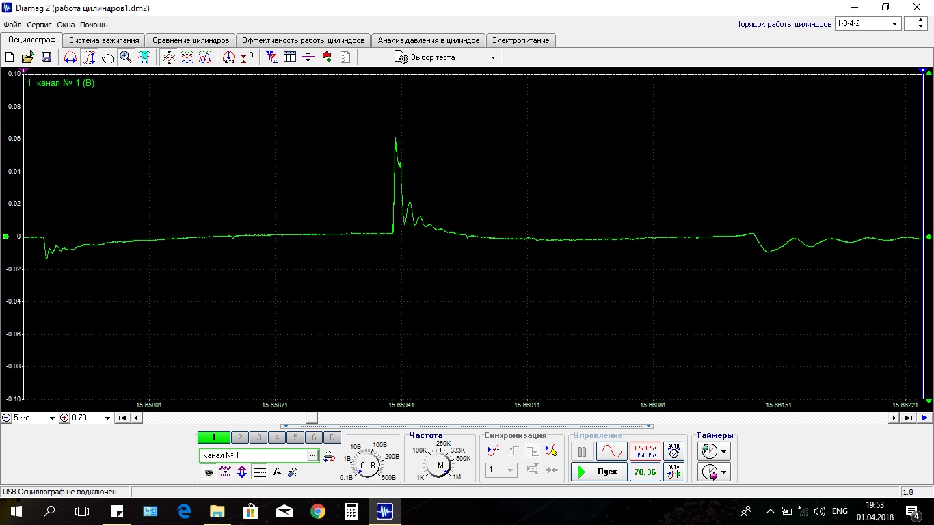Toggle channel 3 button
The image size is (934, 525).
click(258, 437)
